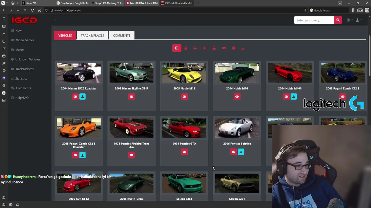Open a new browser tab

click(198, 3)
